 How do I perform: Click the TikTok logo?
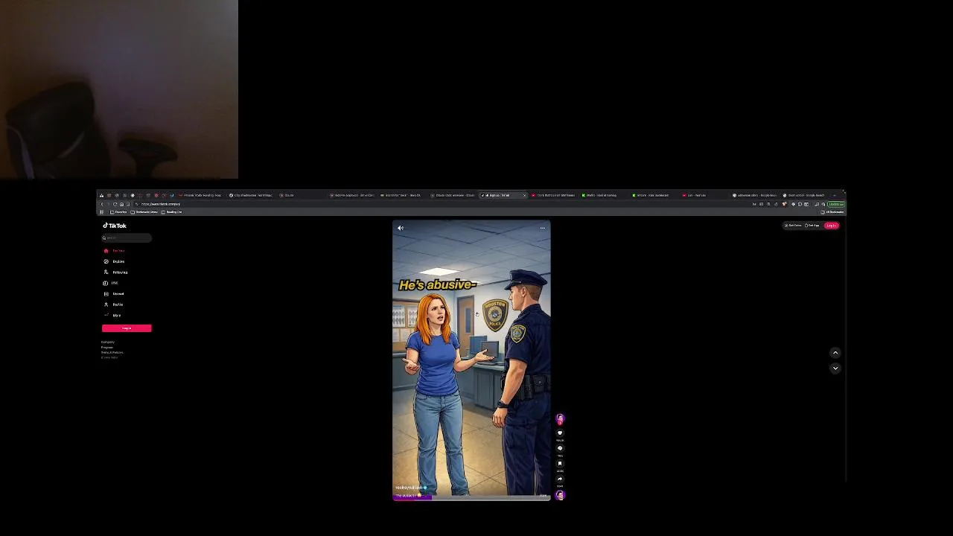pos(115,226)
